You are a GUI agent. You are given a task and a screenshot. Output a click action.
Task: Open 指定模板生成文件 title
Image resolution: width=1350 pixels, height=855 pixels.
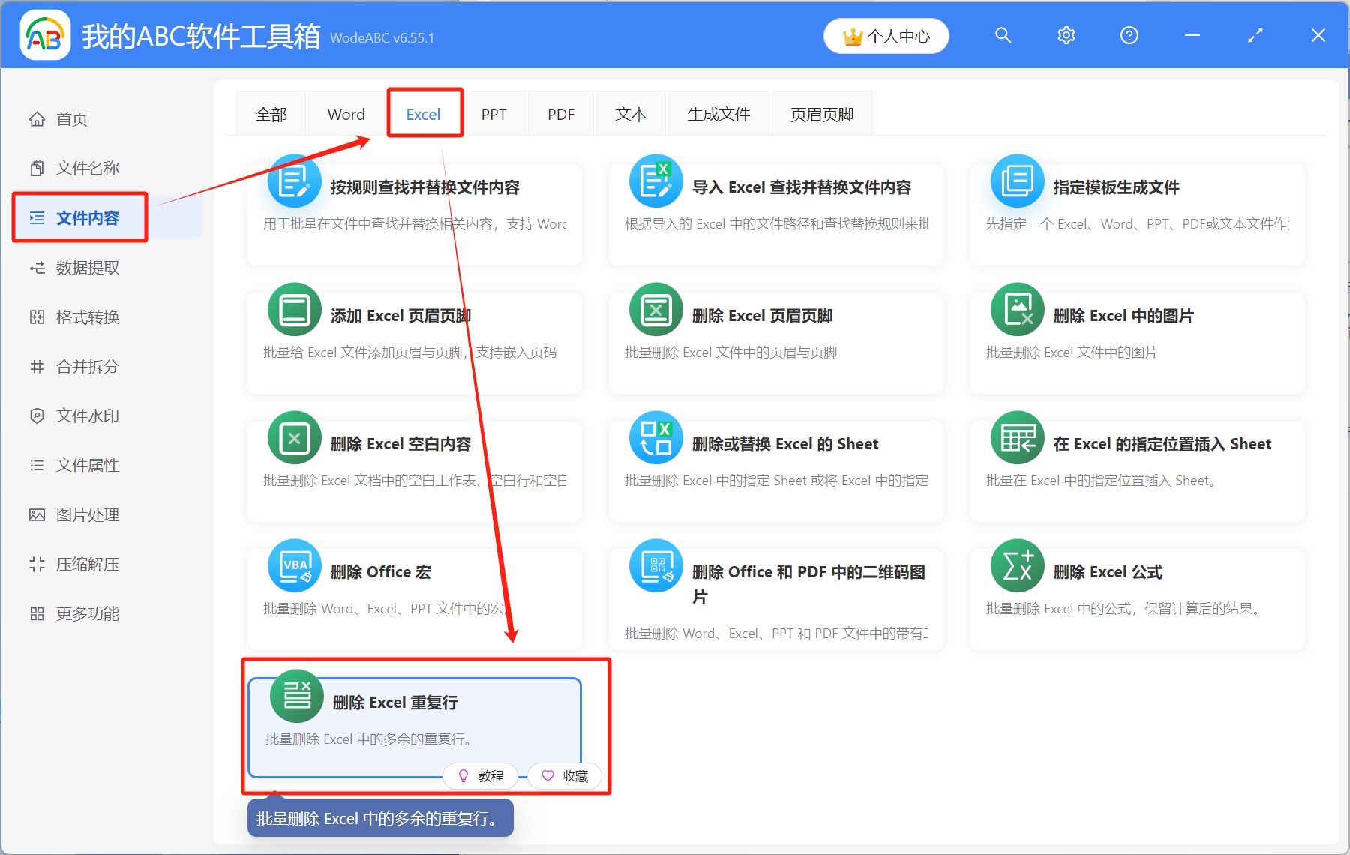click(1117, 187)
